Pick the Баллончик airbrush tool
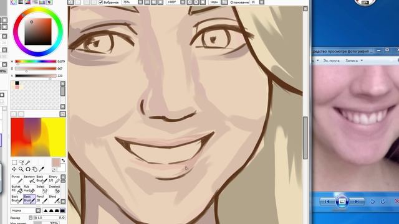The width and height of the screenshot is (399, 224). click(x=29, y=179)
